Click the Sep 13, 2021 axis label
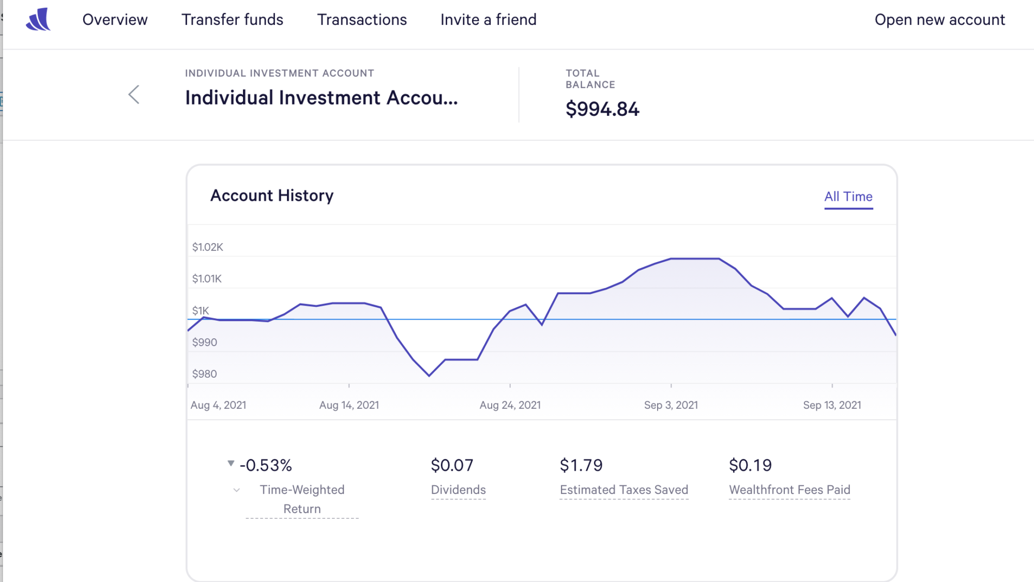 [x=831, y=405]
